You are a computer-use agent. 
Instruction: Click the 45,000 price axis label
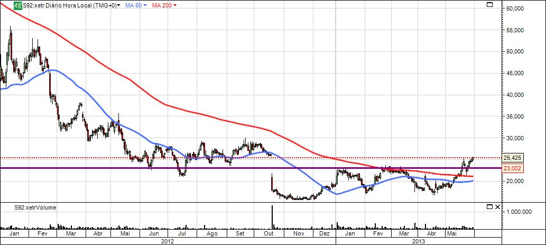pos(514,73)
